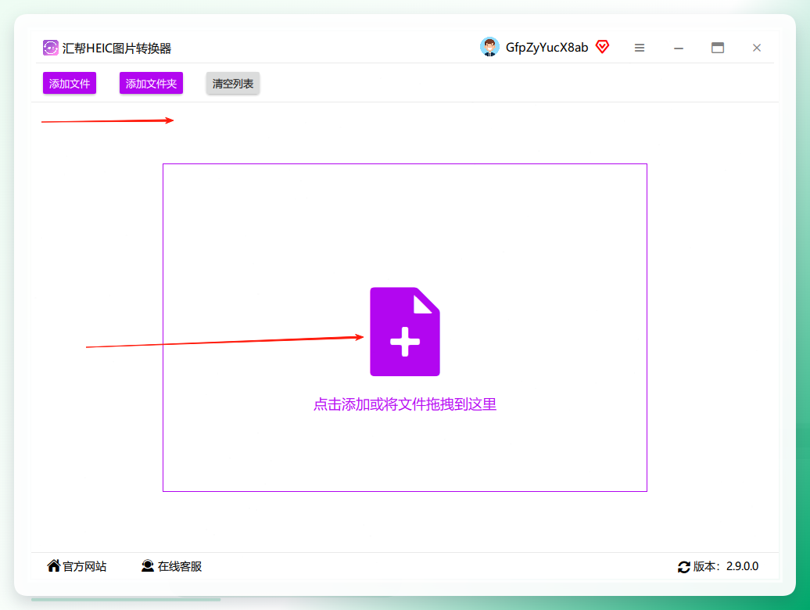Click the 点击添加或将文件拖拽到这里 text
810x610 pixels.
tap(405, 404)
